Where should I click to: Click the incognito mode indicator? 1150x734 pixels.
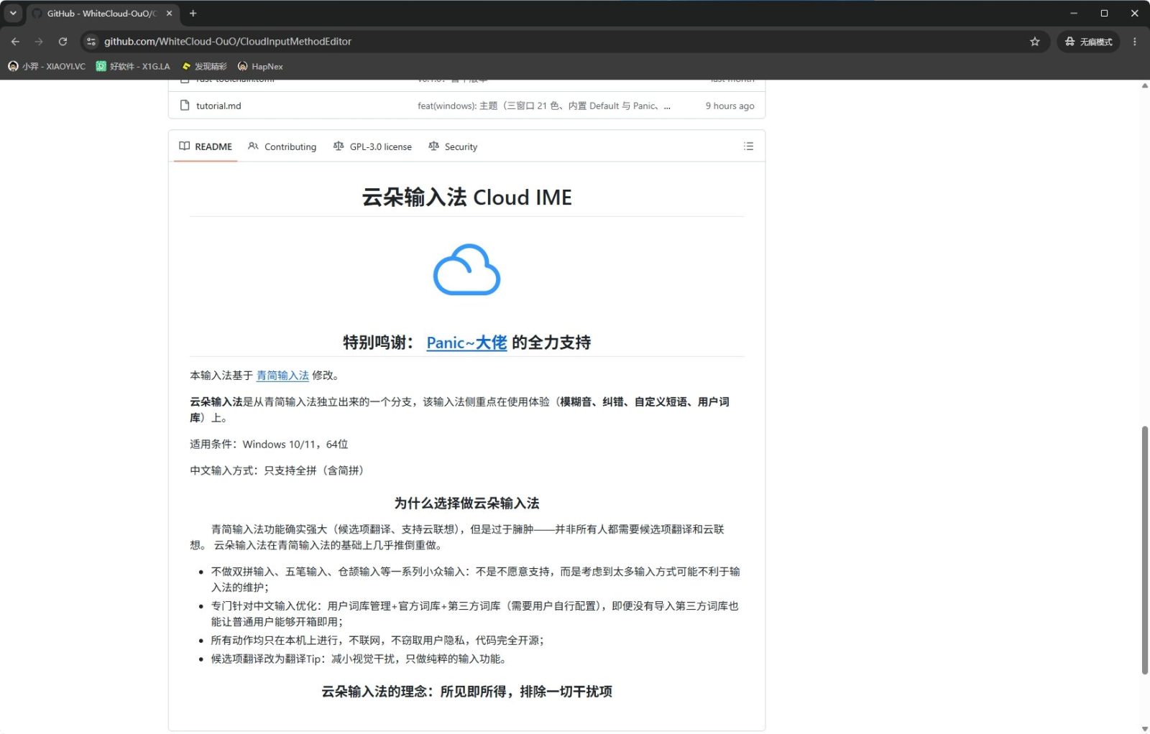click(x=1089, y=42)
